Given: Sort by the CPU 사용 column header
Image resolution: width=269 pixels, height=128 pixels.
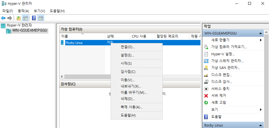Looking at the screenshot, I should [142, 36].
